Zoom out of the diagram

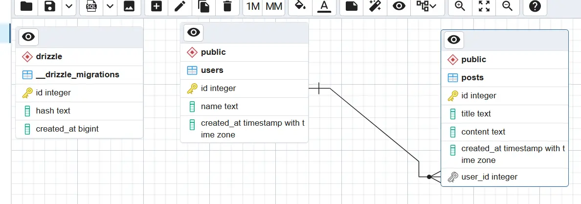point(508,6)
